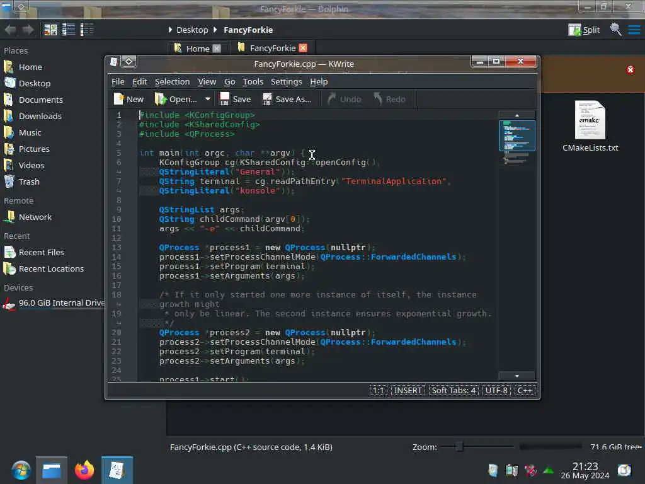645x484 pixels.
Task: Choose Save As... in KWrite toolbar
Action: pyautogui.click(x=287, y=99)
